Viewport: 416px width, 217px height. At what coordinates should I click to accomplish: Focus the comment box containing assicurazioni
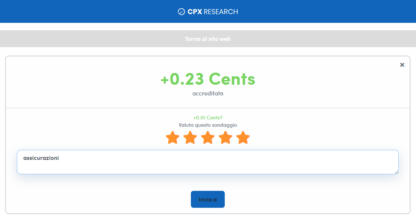[208, 162]
